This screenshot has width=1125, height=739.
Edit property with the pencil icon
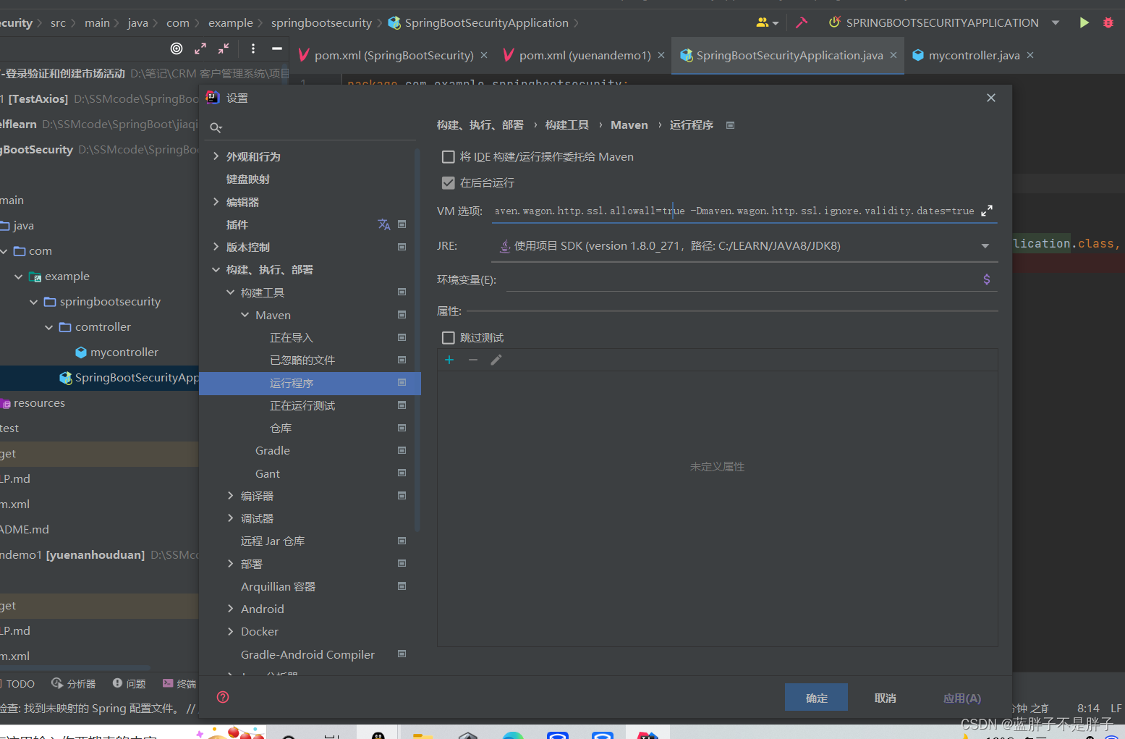tap(496, 360)
